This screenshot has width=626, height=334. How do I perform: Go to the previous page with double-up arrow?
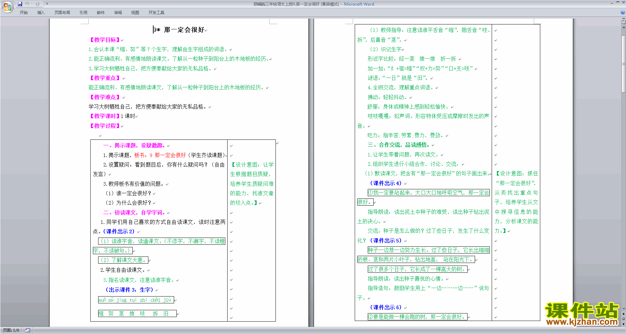coord(624,314)
